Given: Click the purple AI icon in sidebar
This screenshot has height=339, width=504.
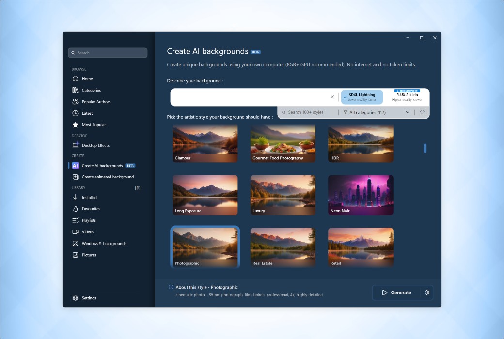Looking at the screenshot, I should 75,166.
